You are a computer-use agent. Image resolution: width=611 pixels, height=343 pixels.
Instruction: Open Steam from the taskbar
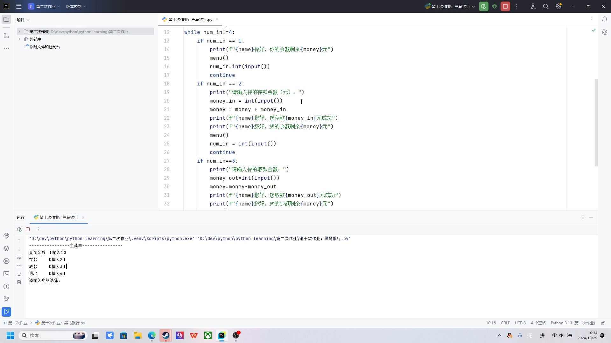[x=166, y=335]
